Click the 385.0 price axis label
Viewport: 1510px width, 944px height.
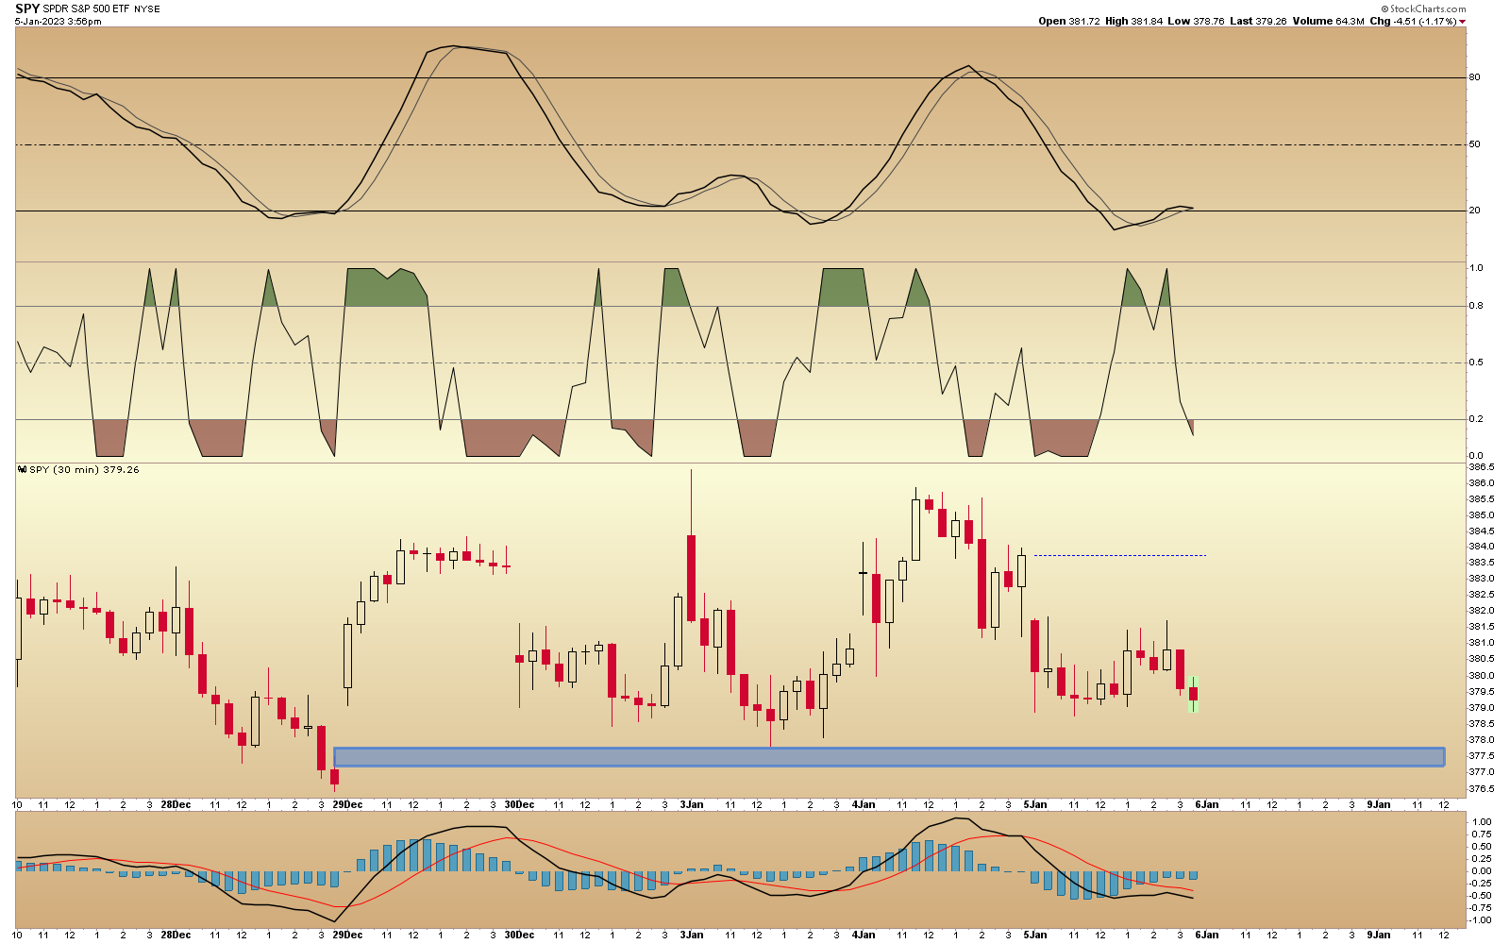pyautogui.click(x=1482, y=515)
